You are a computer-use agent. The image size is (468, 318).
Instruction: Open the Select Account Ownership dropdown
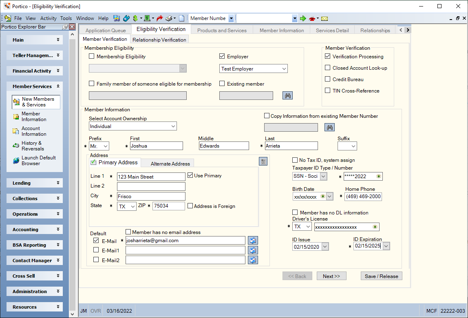coord(133,126)
